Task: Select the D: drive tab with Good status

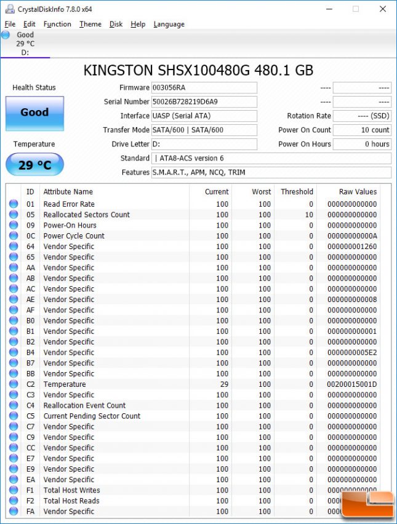Action: pyautogui.click(x=25, y=44)
